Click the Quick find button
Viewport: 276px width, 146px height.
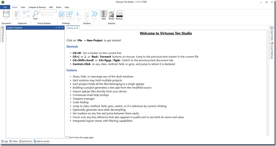point(47,15)
